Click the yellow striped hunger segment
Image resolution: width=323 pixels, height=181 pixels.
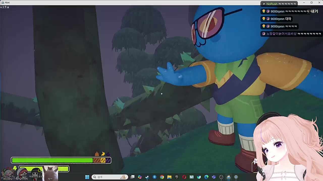pos(103,160)
